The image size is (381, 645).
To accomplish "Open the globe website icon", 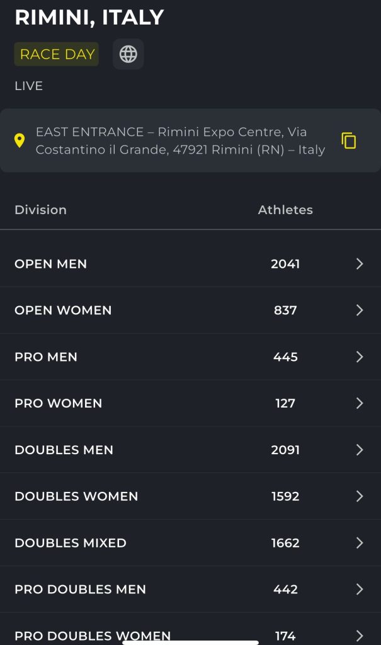I will click(x=128, y=54).
